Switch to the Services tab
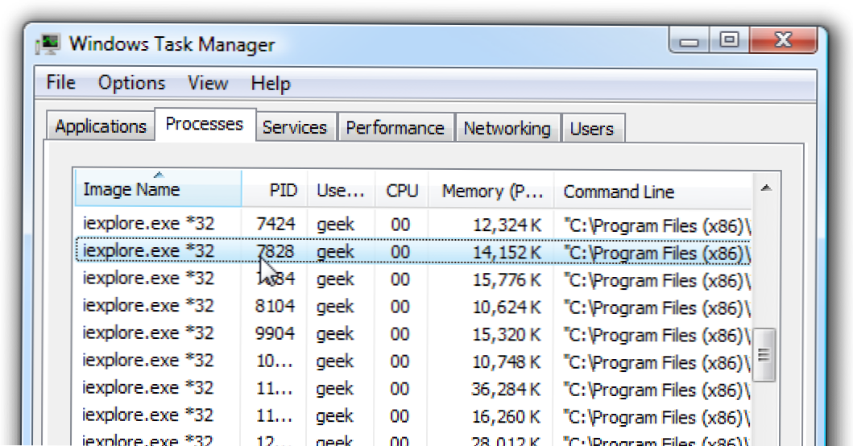 pos(294,128)
